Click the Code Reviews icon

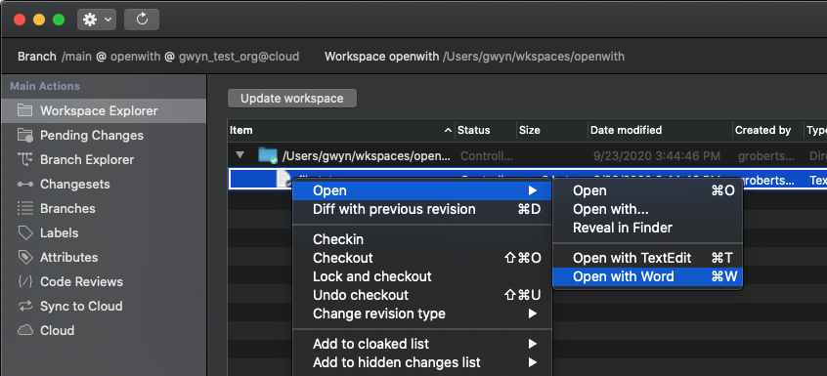click(x=24, y=281)
